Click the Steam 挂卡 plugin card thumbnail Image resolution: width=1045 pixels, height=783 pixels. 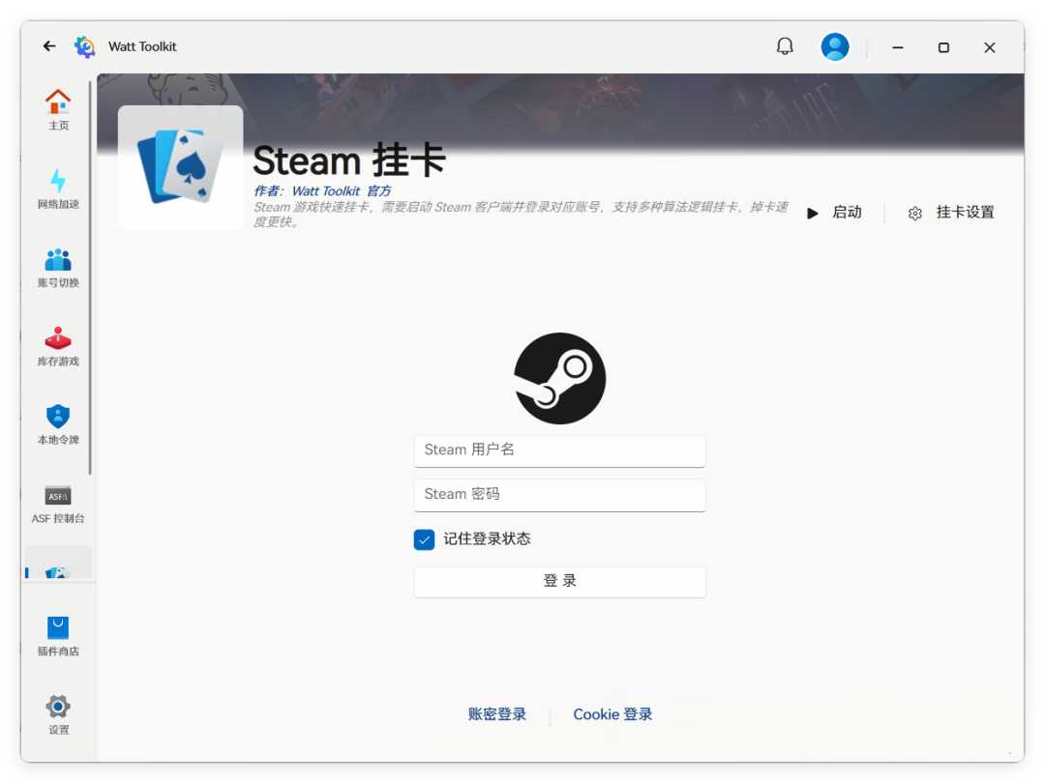pyautogui.click(x=180, y=168)
